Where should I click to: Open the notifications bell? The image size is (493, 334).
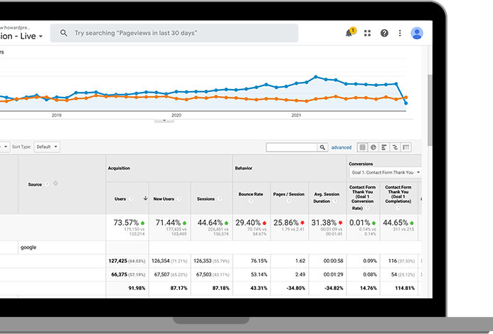tap(349, 33)
